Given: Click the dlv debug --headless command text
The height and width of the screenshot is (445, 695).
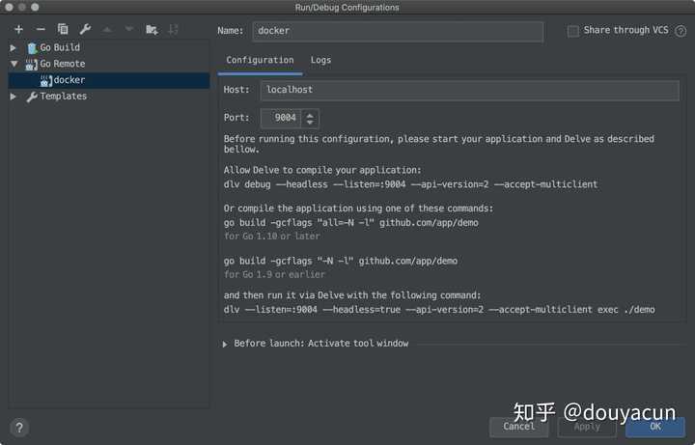Looking at the screenshot, I should coord(410,184).
